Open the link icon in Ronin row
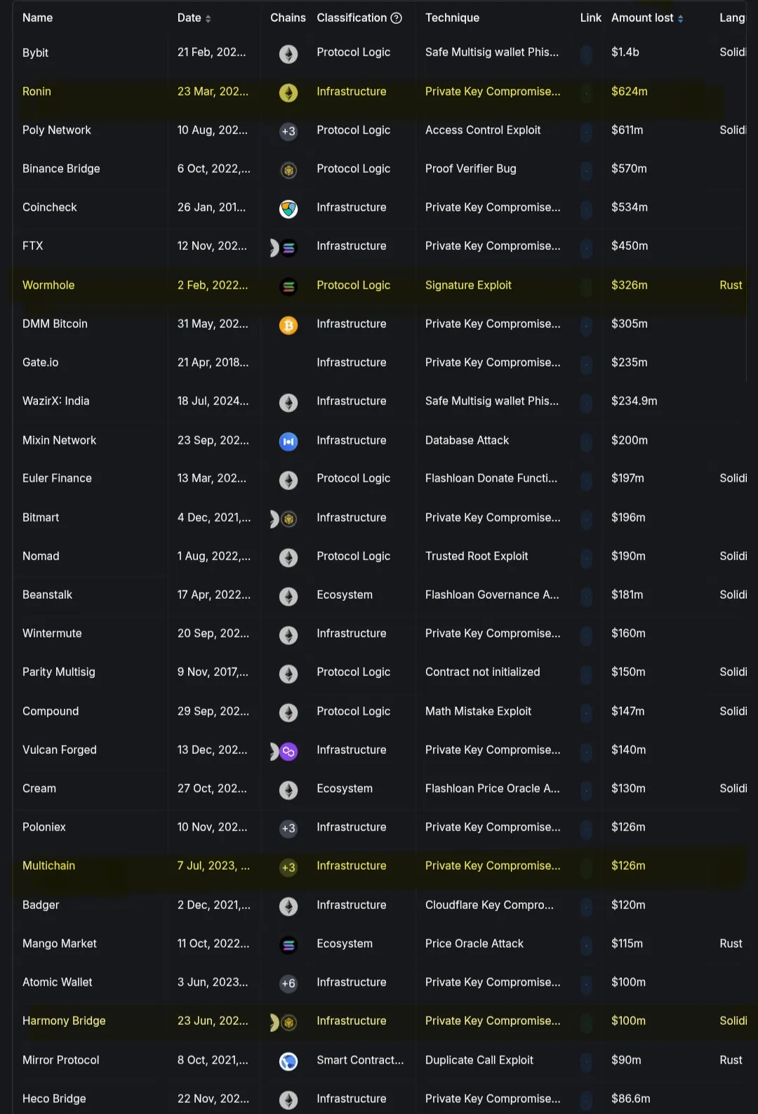The image size is (758, 1114). (x=587, y=93)
